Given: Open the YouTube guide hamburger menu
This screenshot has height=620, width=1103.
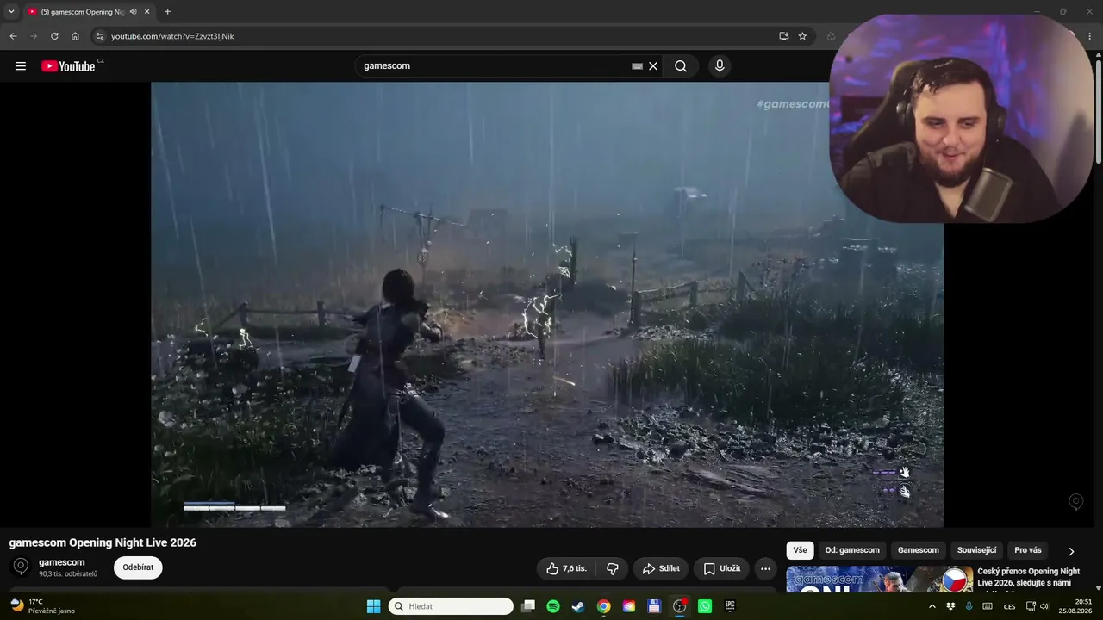Looking at the screenshot, I should point(21,66).
